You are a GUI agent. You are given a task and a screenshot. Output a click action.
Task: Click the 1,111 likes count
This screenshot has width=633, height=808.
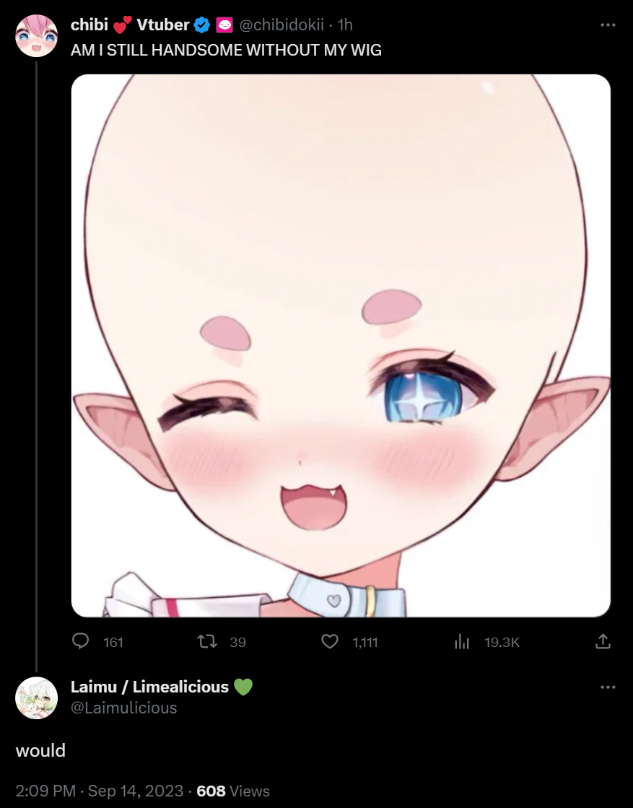365,642
